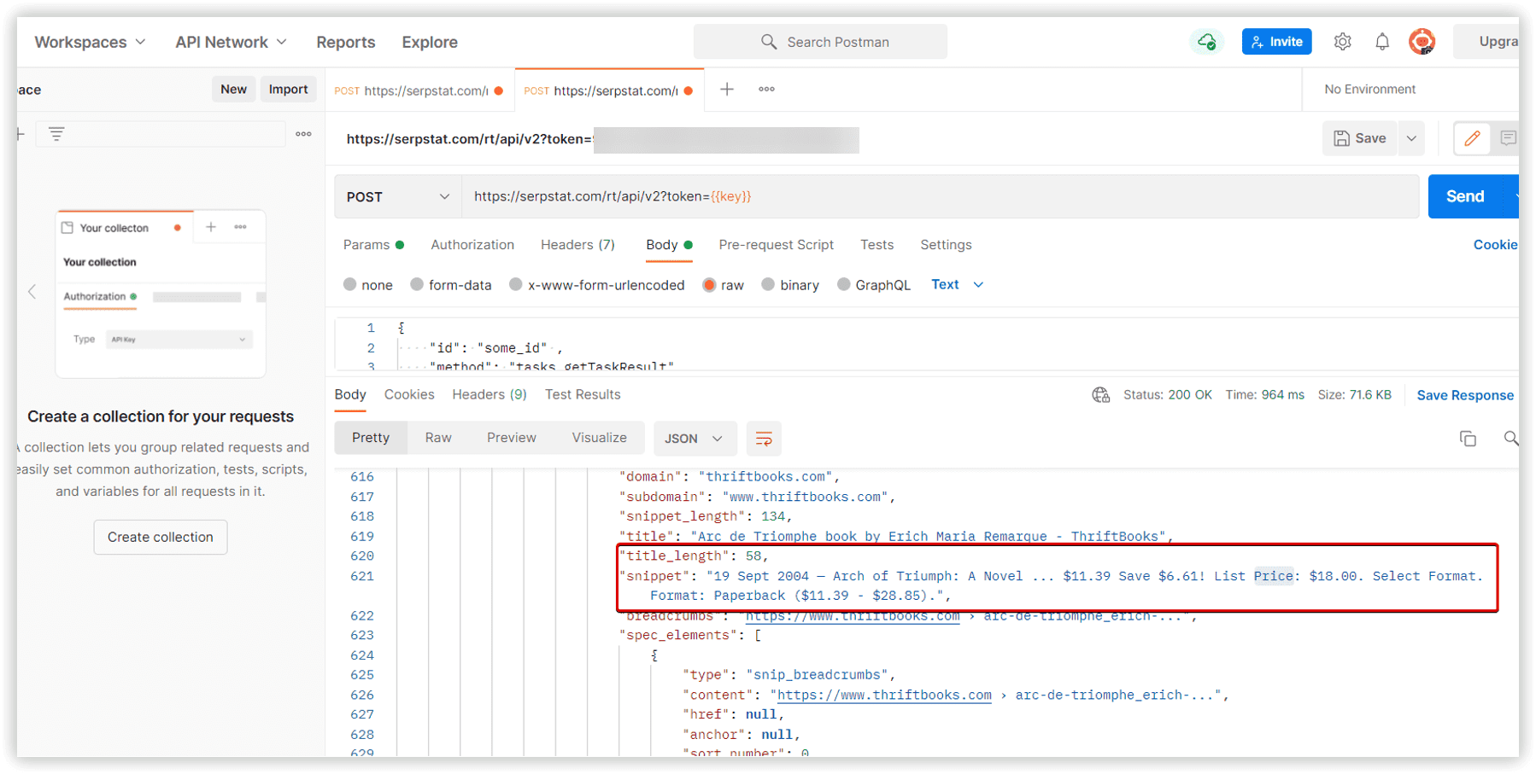This screenshot has height=774, width=1536.
Task: Change the raw body Text format
Action: 957,285
